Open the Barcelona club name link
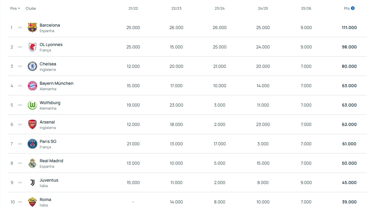This screenshot has height=211, width=367. (50, 25)
